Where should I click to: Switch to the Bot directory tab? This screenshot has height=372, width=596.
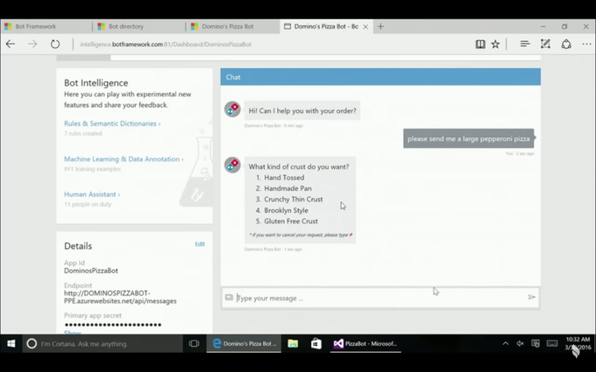[139, 26]
